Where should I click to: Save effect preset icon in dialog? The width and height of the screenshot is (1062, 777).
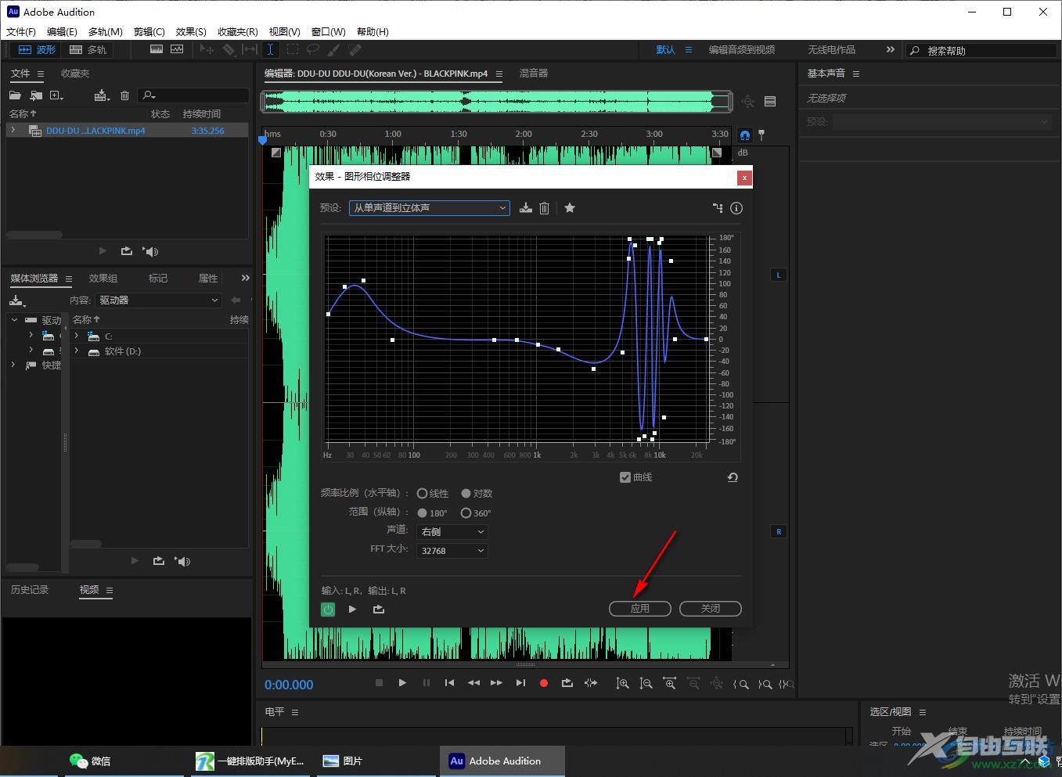click(526, 208)
